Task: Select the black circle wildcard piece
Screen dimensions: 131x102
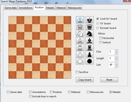Action: [89, 61]
